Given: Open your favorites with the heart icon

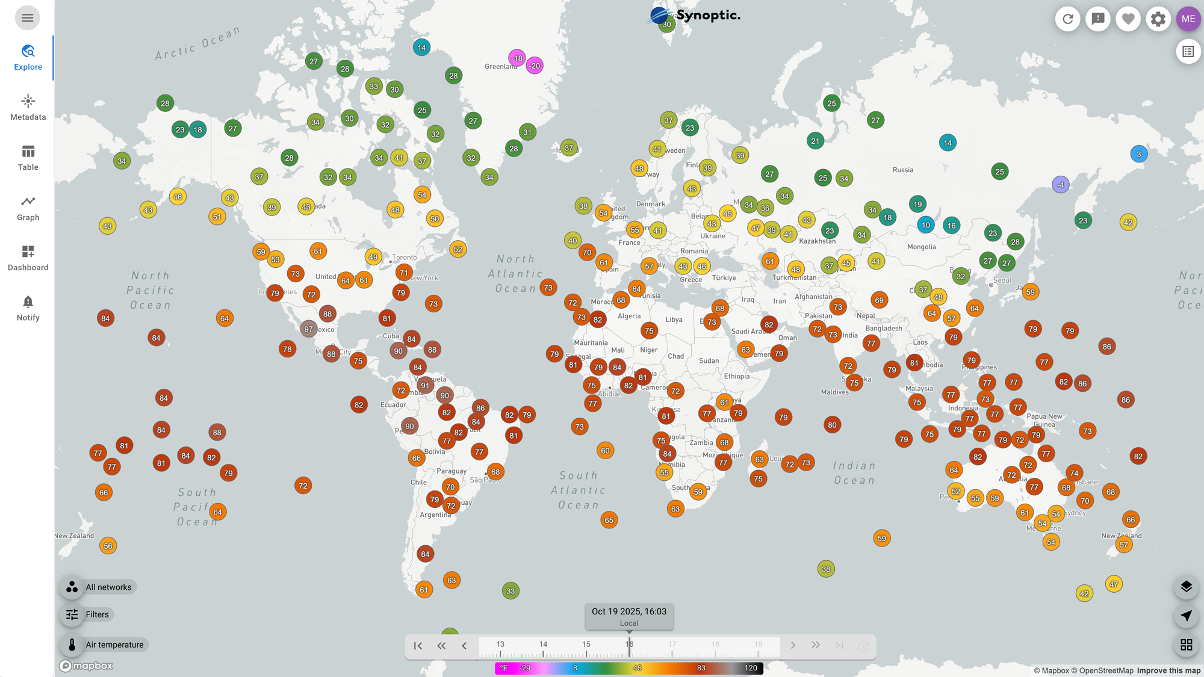Looking at the screenshot, I should pyautogui.click(x=1128, y=19).
